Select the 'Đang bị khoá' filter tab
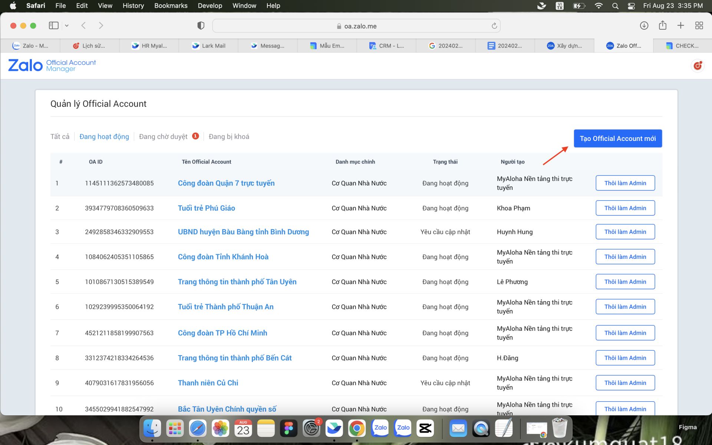Screen dimensions: 712x445 click(x=229, y=136)
